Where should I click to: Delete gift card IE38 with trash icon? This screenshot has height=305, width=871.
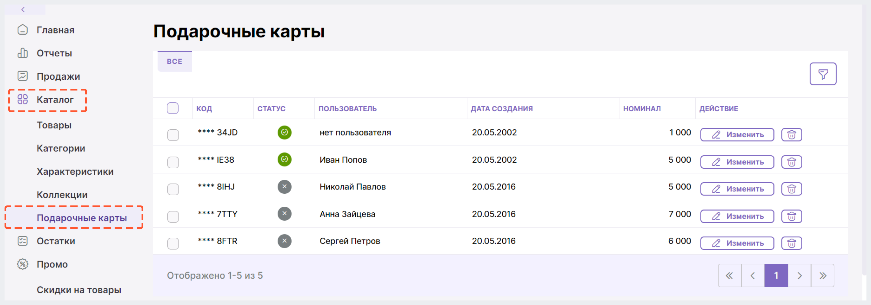pos(791,162)
